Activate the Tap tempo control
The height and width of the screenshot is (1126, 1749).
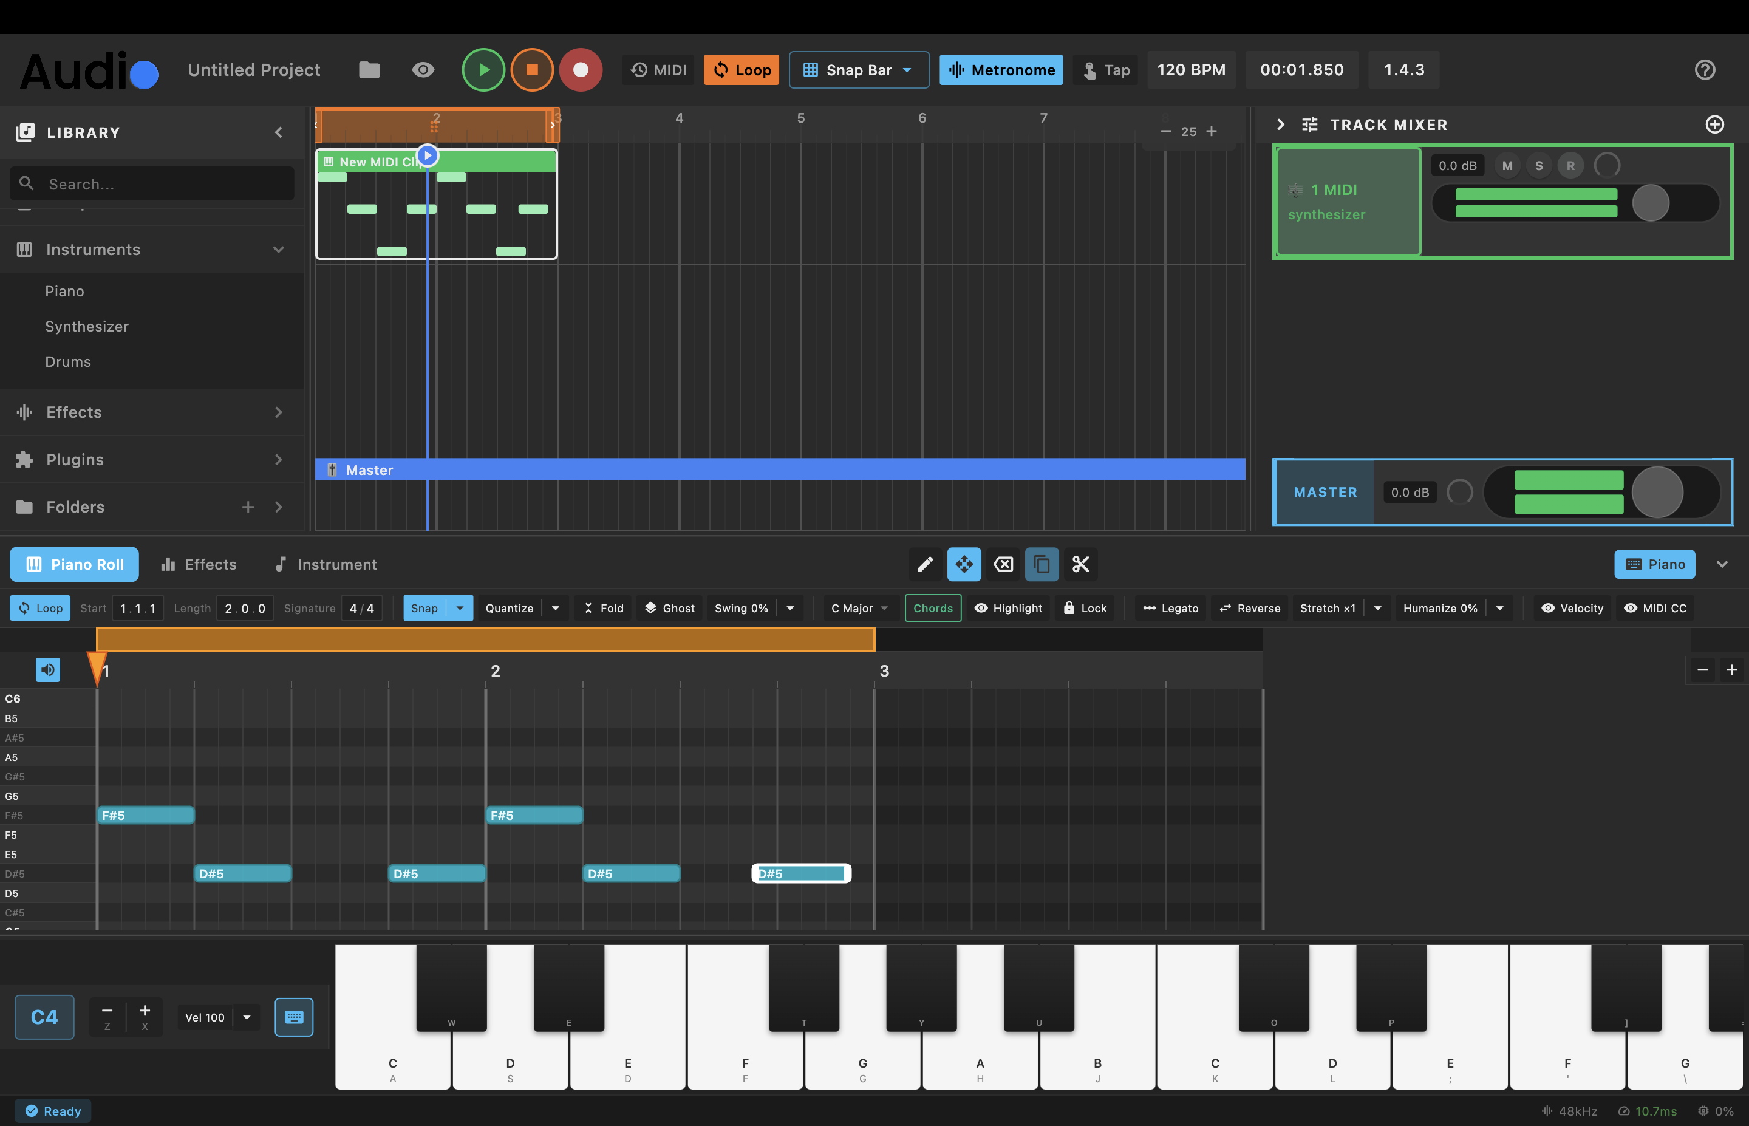pyautogui.click(x=1105, y=69)
